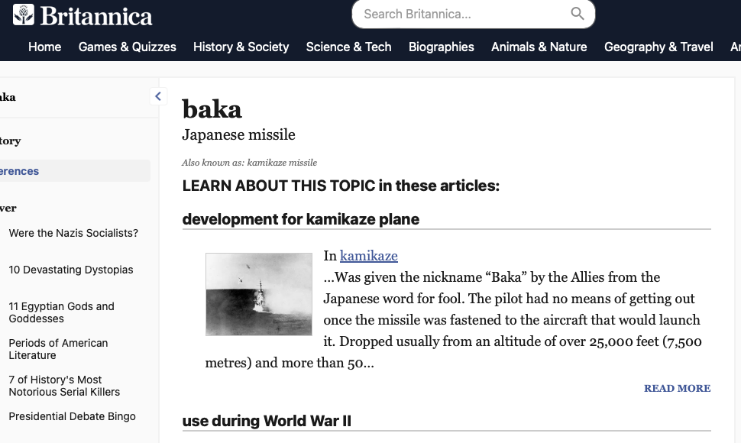Open 'Were the Nazis Socialists?' article
This screenshot has height=443, width=741.
[x=73, y=233]
